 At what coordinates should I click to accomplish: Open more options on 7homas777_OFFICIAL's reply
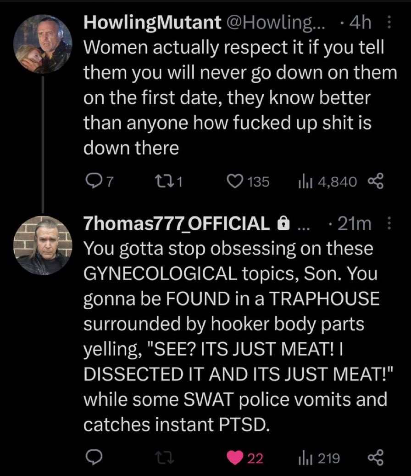tap(389, 224)
